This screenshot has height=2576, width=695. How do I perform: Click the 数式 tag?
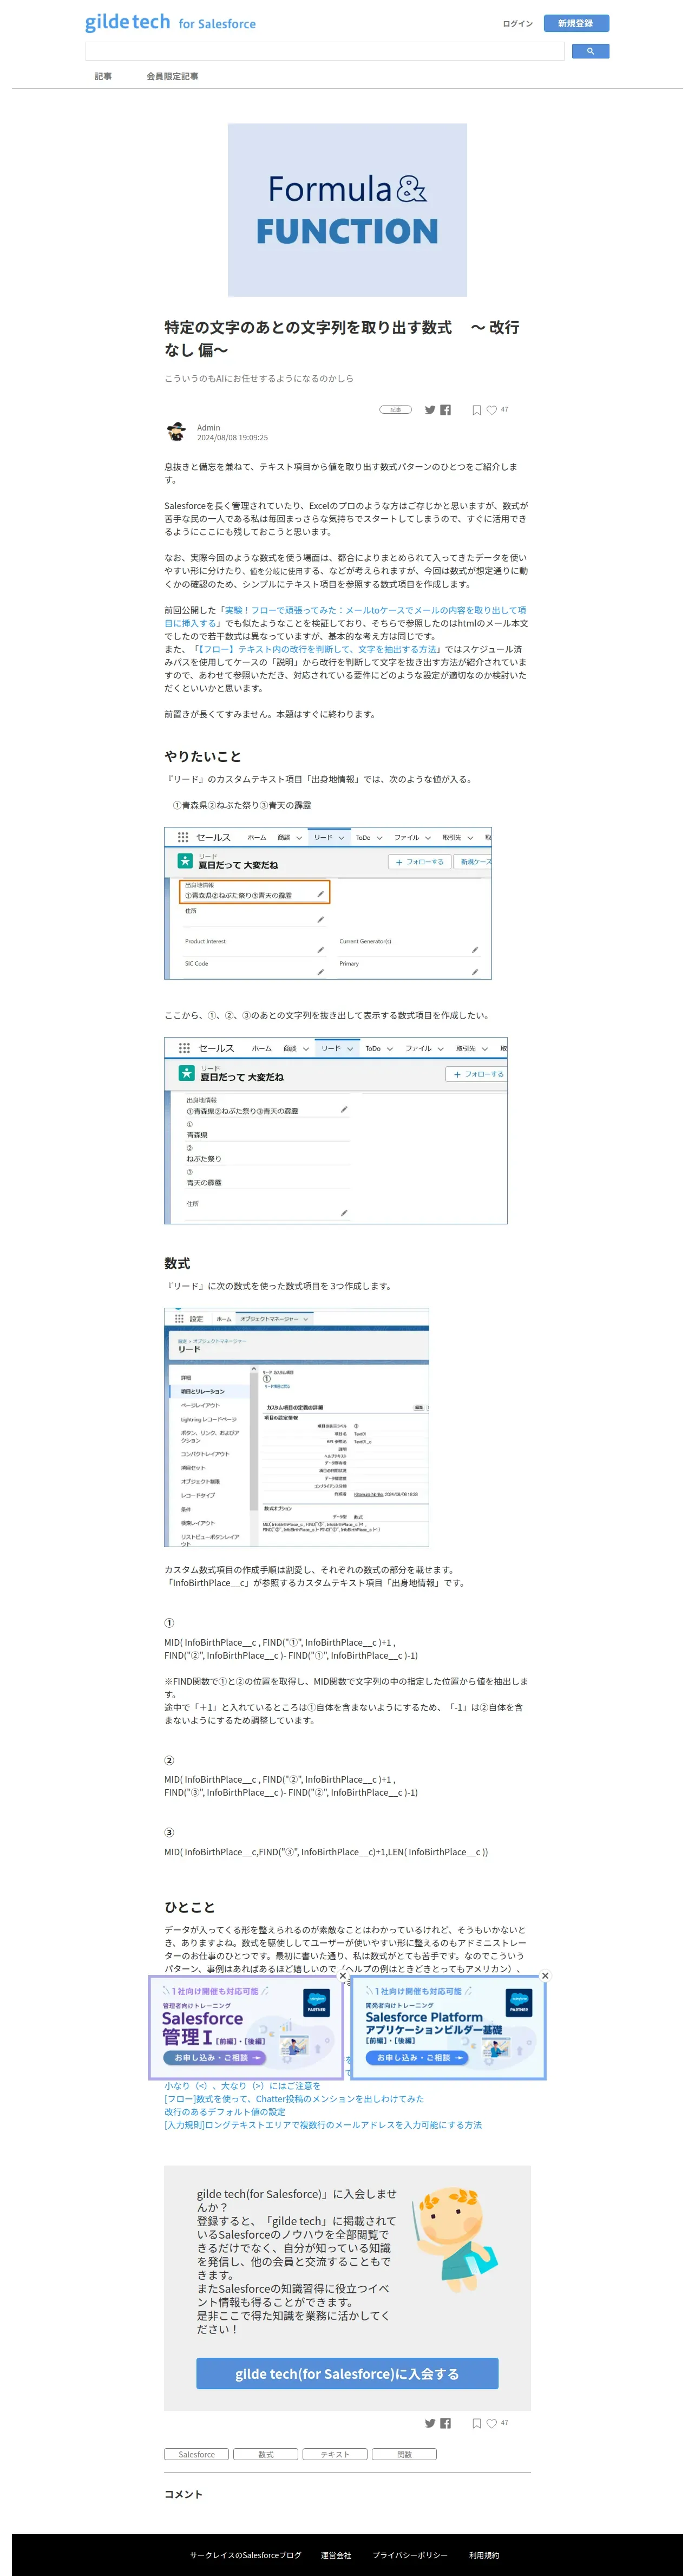[x=266, y=2454]
